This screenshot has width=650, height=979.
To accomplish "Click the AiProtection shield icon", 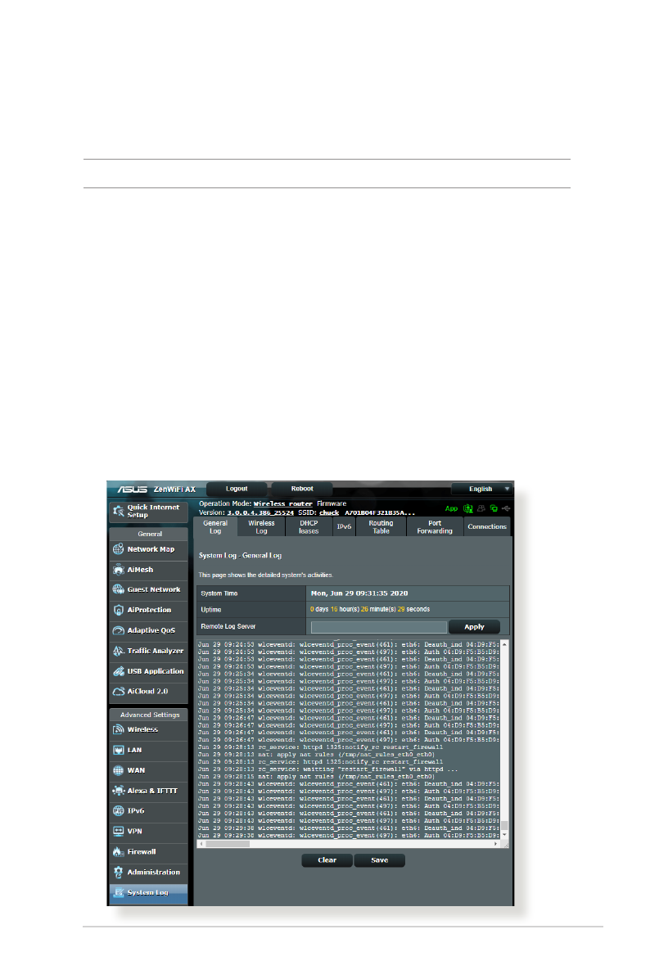I will tap(118, 610).
